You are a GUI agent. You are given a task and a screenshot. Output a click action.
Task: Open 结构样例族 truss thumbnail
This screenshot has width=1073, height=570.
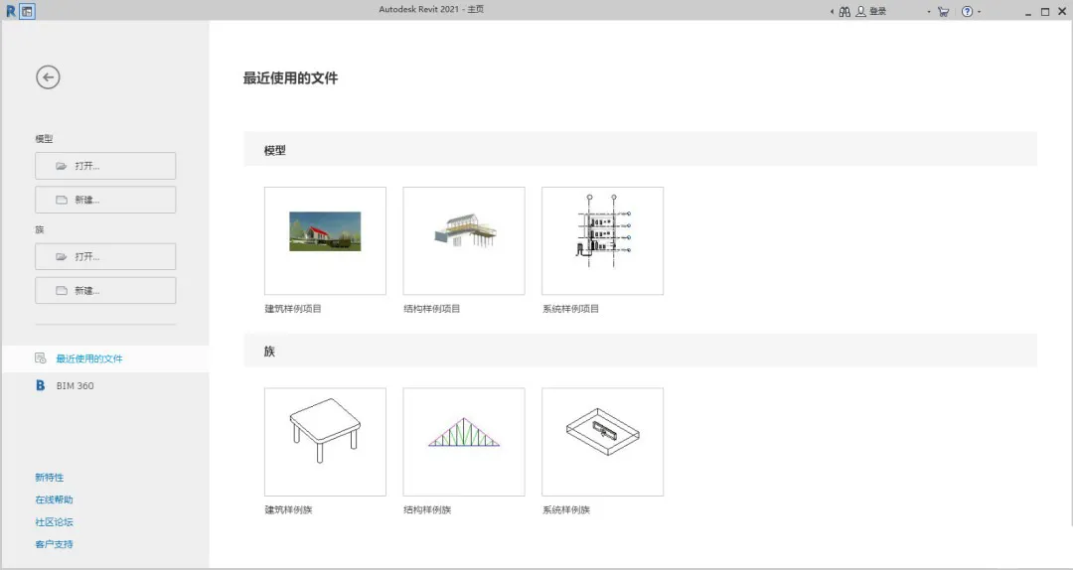point(464,441)
